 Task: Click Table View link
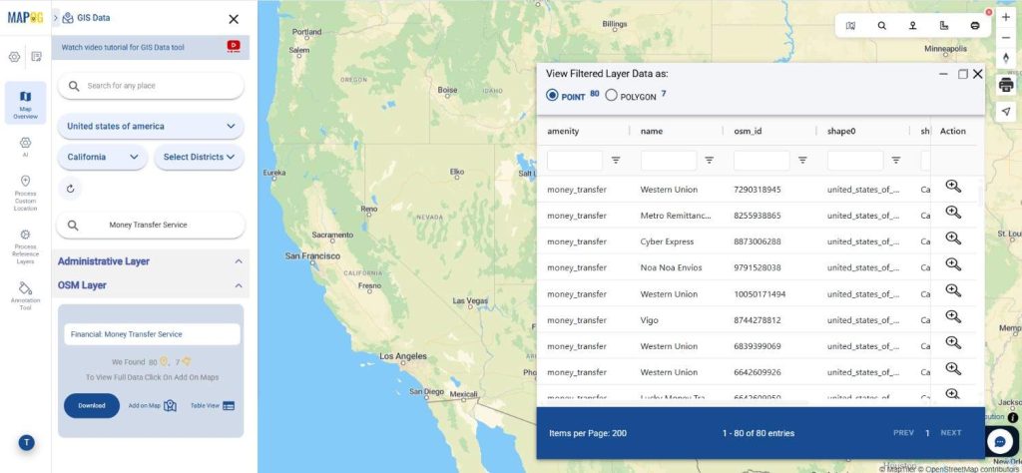click(x=213, y=405)
